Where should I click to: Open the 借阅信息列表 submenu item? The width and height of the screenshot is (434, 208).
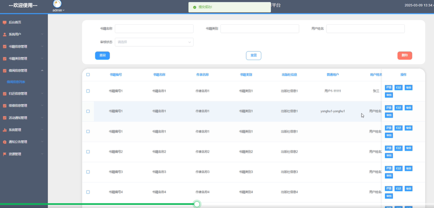pos(16,82)
